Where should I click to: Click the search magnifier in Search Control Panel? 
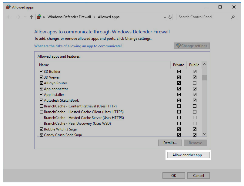coord(232,17)
